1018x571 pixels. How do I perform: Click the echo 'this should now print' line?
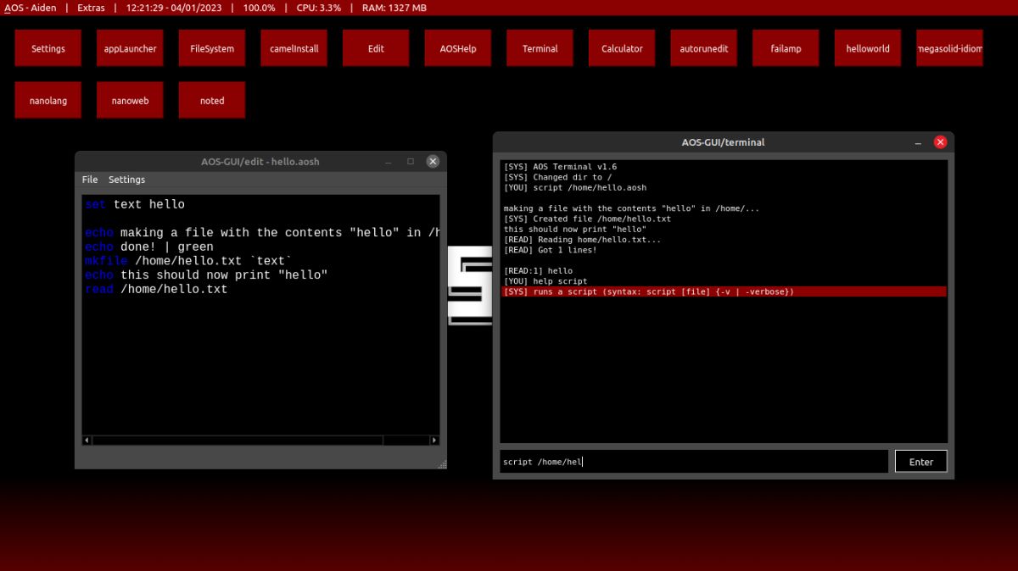pyautogui.click(x=206, y=275)
